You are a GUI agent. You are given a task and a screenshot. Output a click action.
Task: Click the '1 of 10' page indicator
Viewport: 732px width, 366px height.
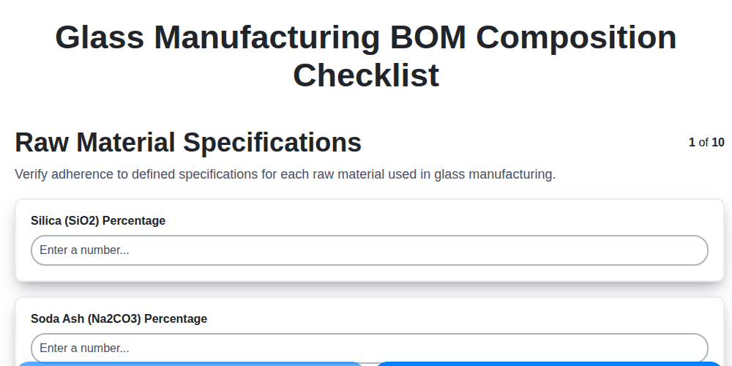coord(706,142)
